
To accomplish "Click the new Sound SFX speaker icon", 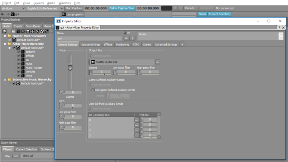I will 42,31.
